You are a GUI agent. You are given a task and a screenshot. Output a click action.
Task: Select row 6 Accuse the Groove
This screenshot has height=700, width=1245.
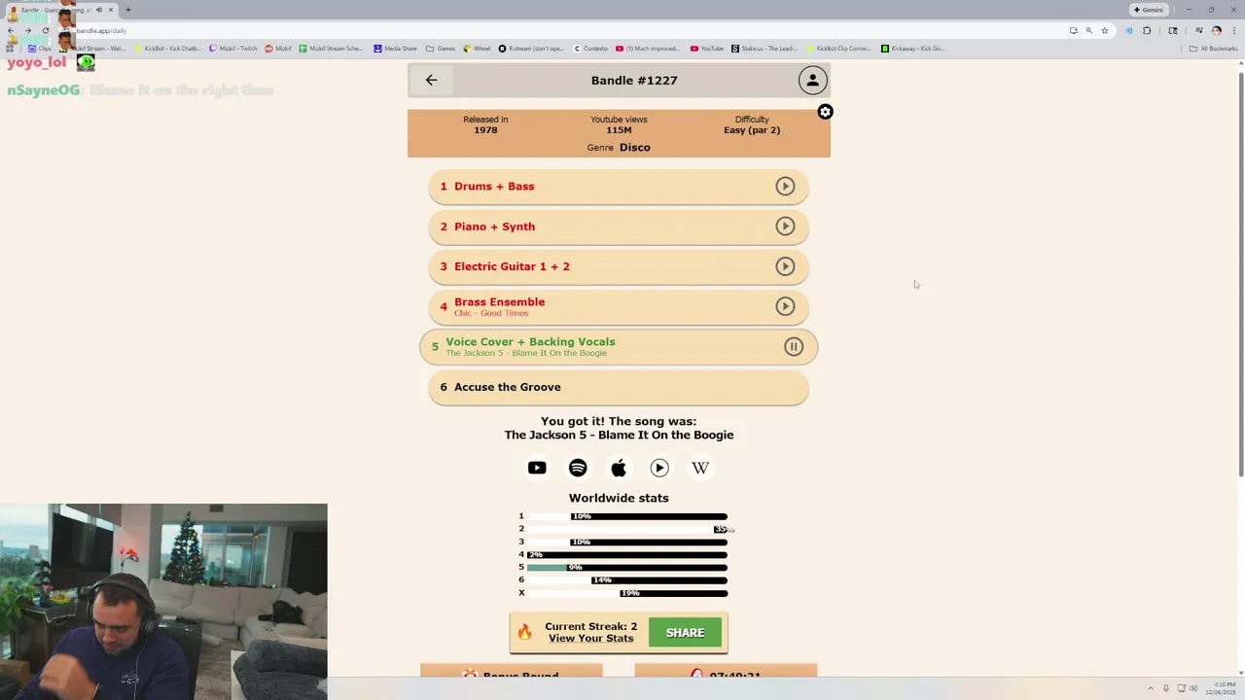pos(619,387)
